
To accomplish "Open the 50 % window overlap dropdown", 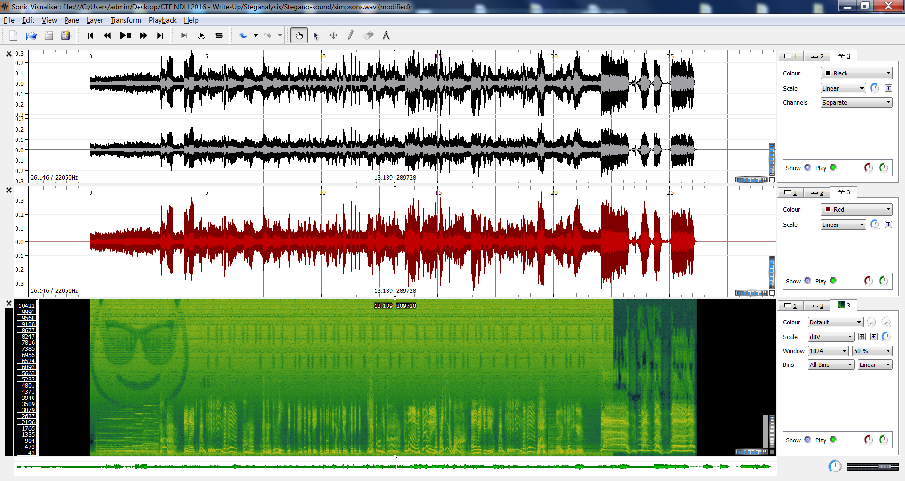I will (872, 351).
